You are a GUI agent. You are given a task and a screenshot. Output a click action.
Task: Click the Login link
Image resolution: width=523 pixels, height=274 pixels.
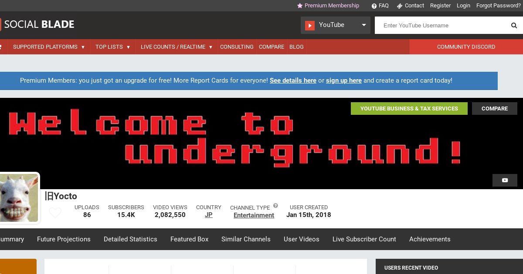tap(463, 6)
